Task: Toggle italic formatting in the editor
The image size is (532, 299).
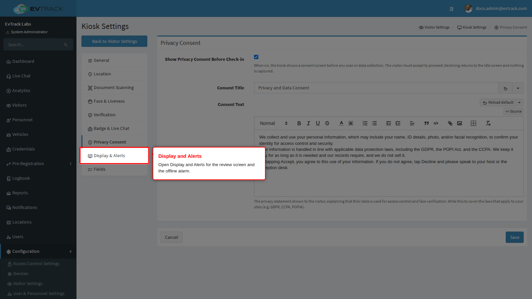Action: 308,123
